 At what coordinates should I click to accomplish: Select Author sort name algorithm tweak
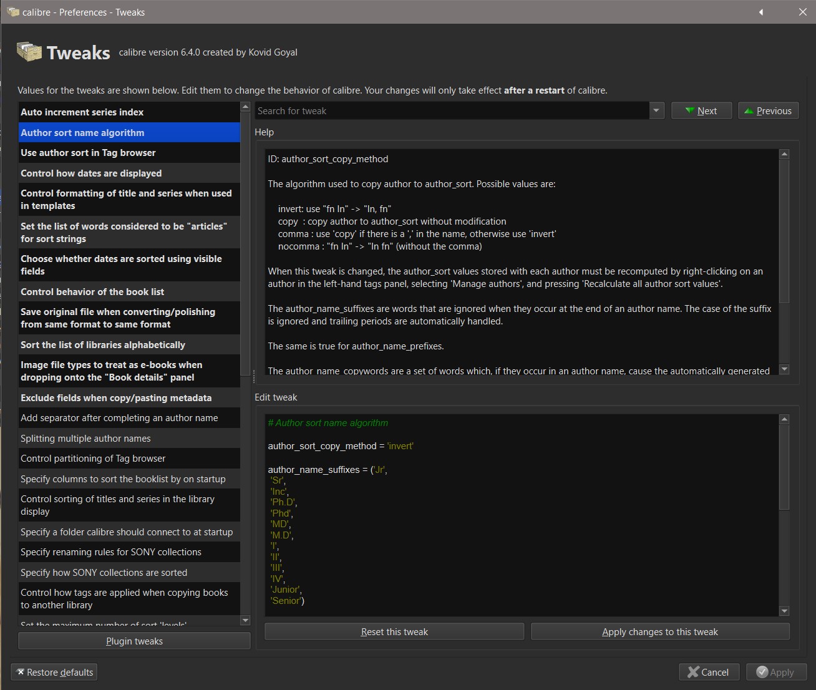coord(129,133)
